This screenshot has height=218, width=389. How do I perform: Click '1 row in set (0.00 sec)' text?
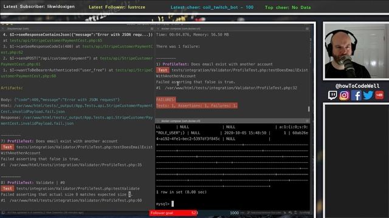click(x=181, y=192)
